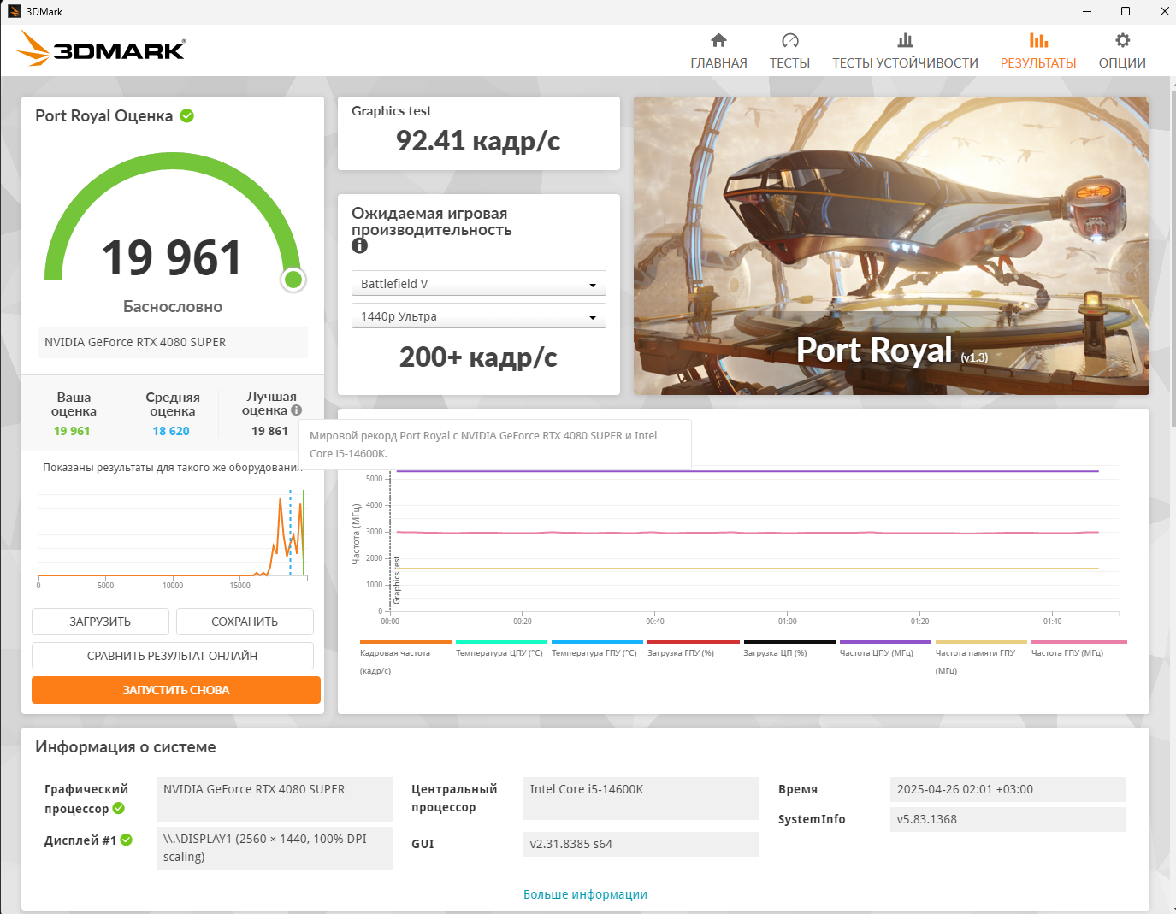Click the Баснословно rating text
Viewport: 1176px width, 914px height.
point(173,307)
